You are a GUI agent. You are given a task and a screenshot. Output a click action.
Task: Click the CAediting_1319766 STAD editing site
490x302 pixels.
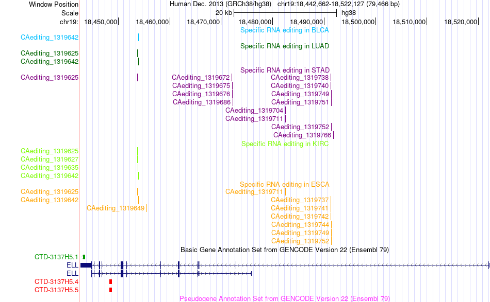[x=333, y=135]
